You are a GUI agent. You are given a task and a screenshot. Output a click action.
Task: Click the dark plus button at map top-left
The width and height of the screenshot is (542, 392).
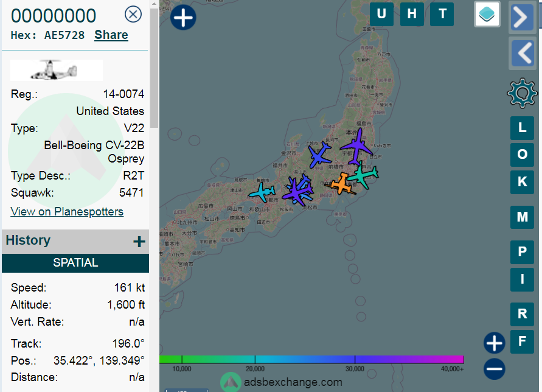(183, 17)
